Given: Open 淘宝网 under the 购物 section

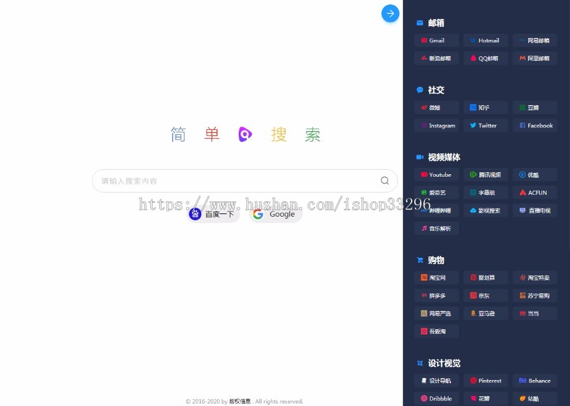Looking at the screenshot, I should coord(436,277).
